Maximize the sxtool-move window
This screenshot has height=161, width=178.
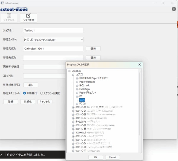point(163,3)
